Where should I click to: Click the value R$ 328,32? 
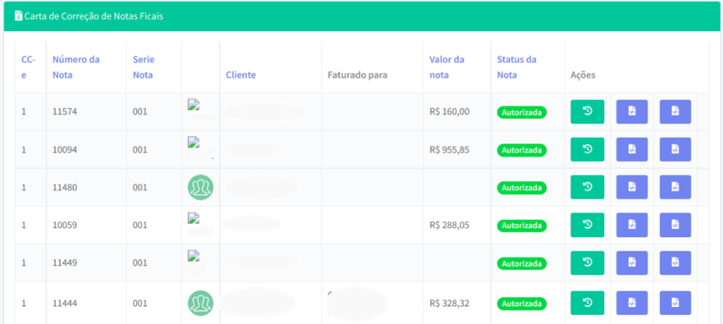(449, 304)
